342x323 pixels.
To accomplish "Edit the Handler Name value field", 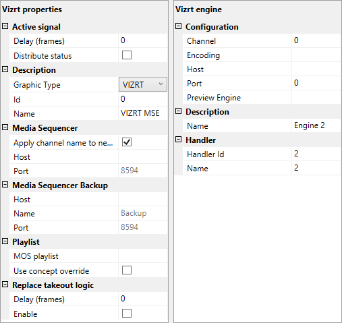I will click(x=316, y=168).
